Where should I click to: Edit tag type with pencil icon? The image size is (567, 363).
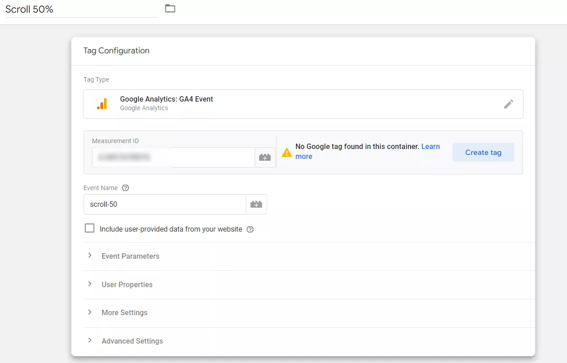[509, 104]
